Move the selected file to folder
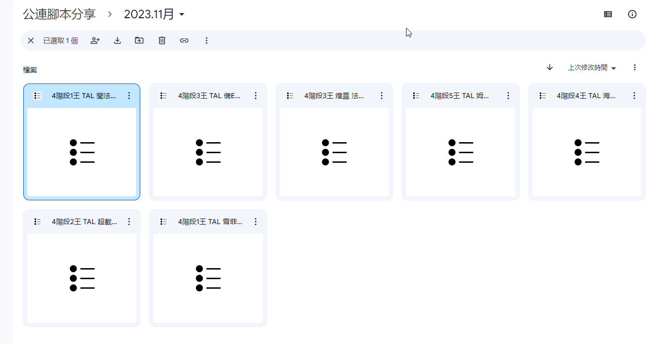 (139, 40)
